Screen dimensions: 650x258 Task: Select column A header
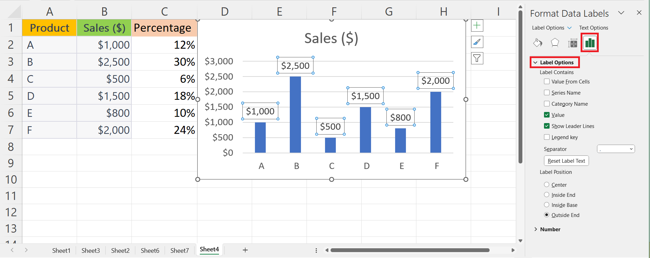[50, 12]
